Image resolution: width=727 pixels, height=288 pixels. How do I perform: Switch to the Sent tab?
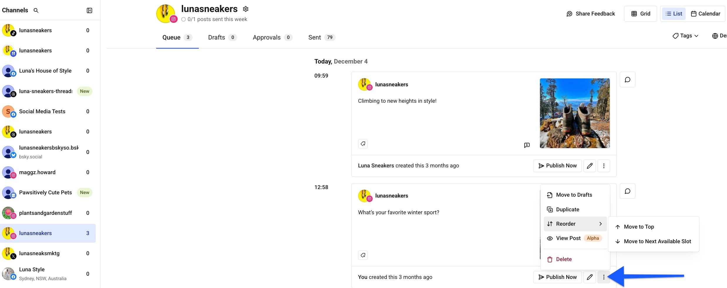314,37
